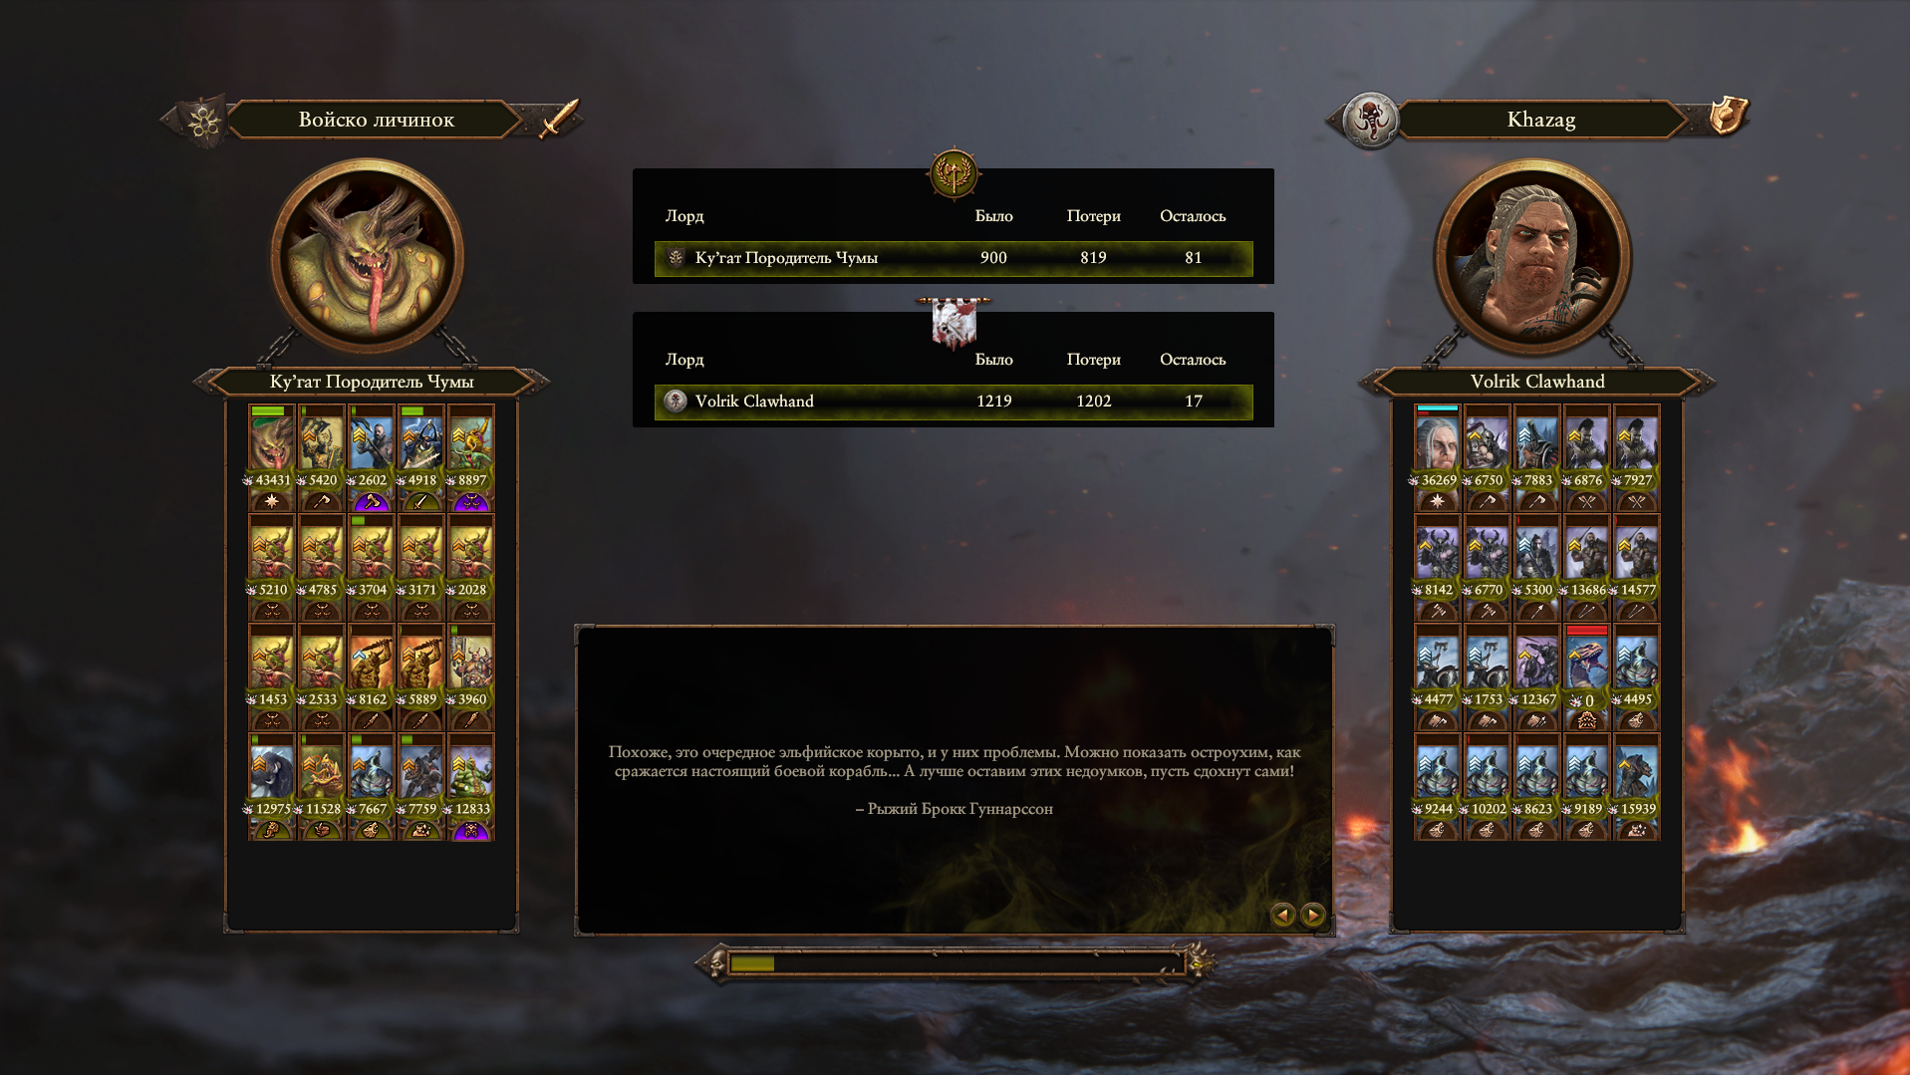Select the Ку'гат Породитель Чумы results row
The height and width of the screenshot is (1075, 1910).
click(954, 258)
